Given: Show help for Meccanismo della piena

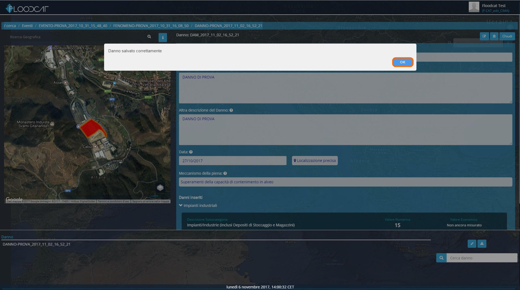Looking at the screenshot, I should 225,173.
